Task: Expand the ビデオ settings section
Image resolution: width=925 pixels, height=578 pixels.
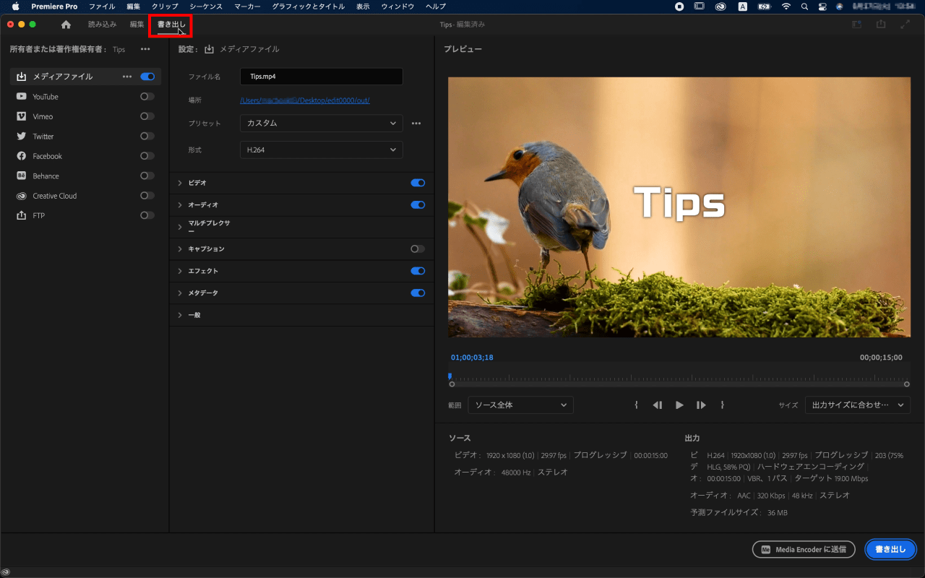Action: pyautogui.click(x=180, y=184)
